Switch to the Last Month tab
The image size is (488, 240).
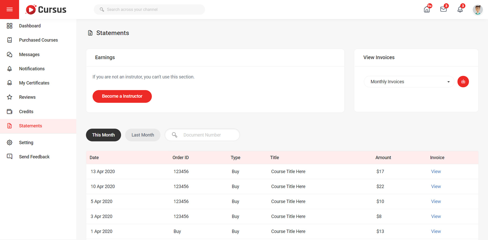pyautogui.click(x=142, y=135)
